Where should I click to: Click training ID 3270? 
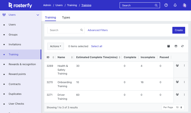tap(50, 82)
